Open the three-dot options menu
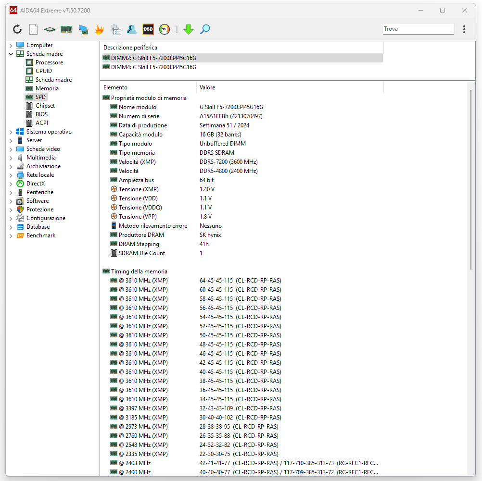The width and height of the screenshot is (482, 481). 464,29
